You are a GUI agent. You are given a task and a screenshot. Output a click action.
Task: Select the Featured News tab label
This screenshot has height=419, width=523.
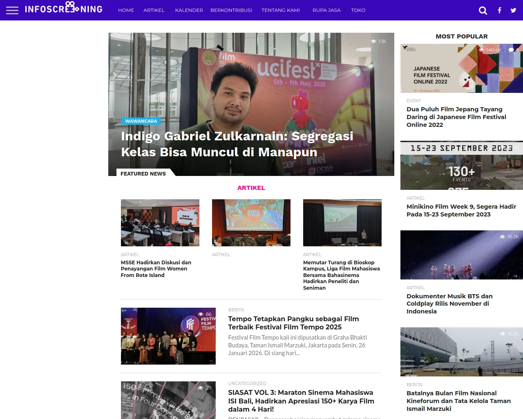[143, 173]
